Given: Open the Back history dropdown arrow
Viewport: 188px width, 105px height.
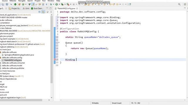Looking at the screenshot, I should 120,4.
